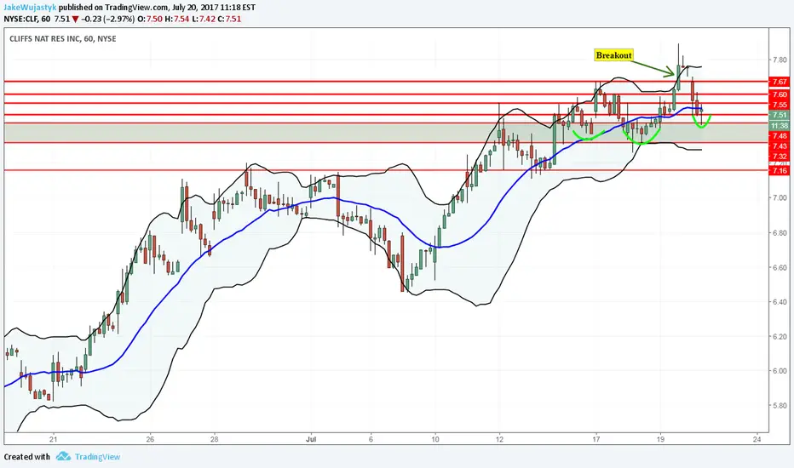Click the Jul month label on time axis
This screenshot has width=794, height=468.
[x=311, y=439]
